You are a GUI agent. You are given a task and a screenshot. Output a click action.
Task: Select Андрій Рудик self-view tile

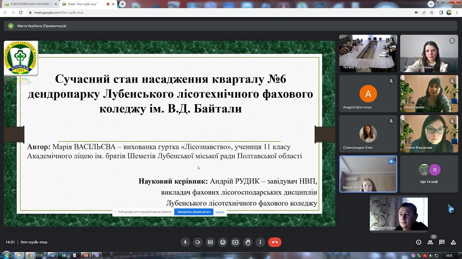[399, 214]
